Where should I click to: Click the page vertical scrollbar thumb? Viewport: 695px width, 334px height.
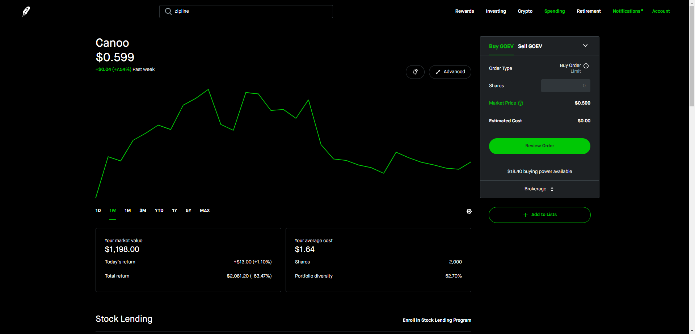pos(692,55)
